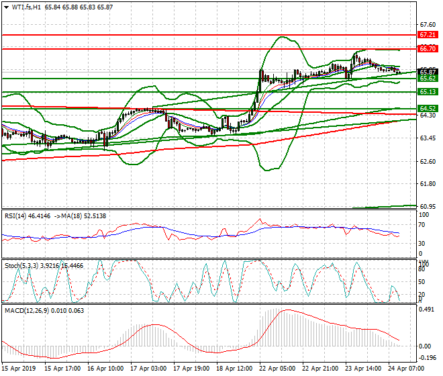Click the 64.30 price axis value

[x=428, y=115]
